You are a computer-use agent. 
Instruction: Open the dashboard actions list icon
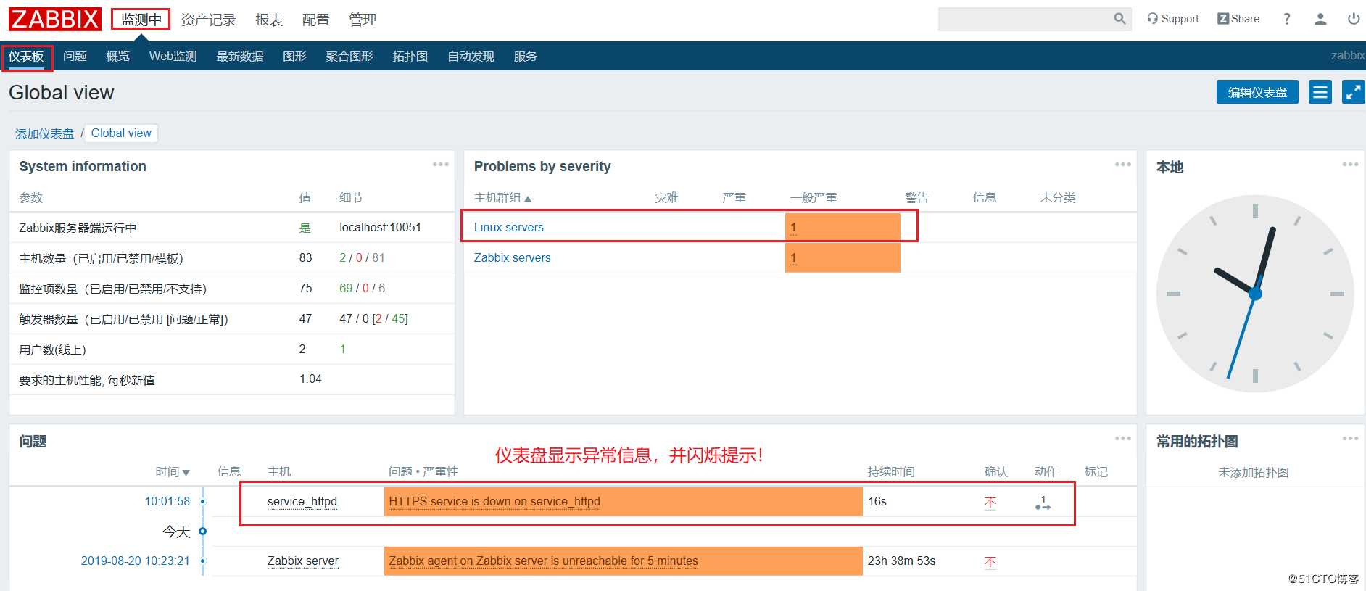[1320, 92]
